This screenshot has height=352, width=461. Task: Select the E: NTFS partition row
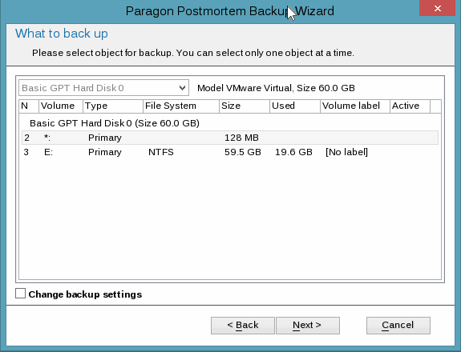click(x=230, y=152)
